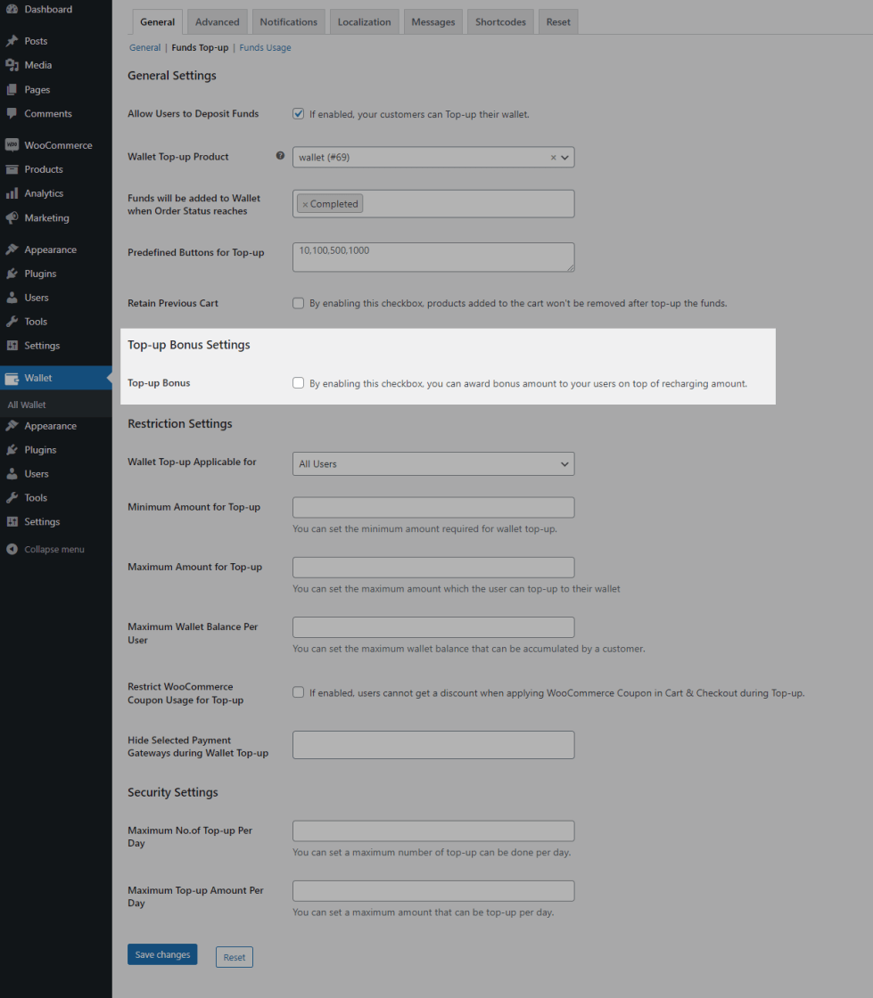
Task: Open Posts via its pushpin icon
Action: coord(12,41)
